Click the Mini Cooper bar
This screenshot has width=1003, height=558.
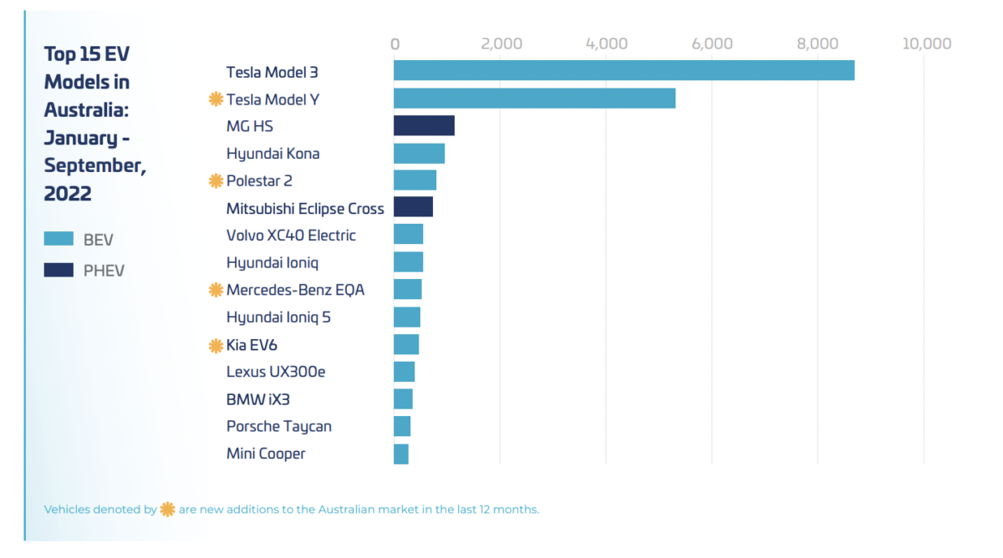(x=401, y=454)
